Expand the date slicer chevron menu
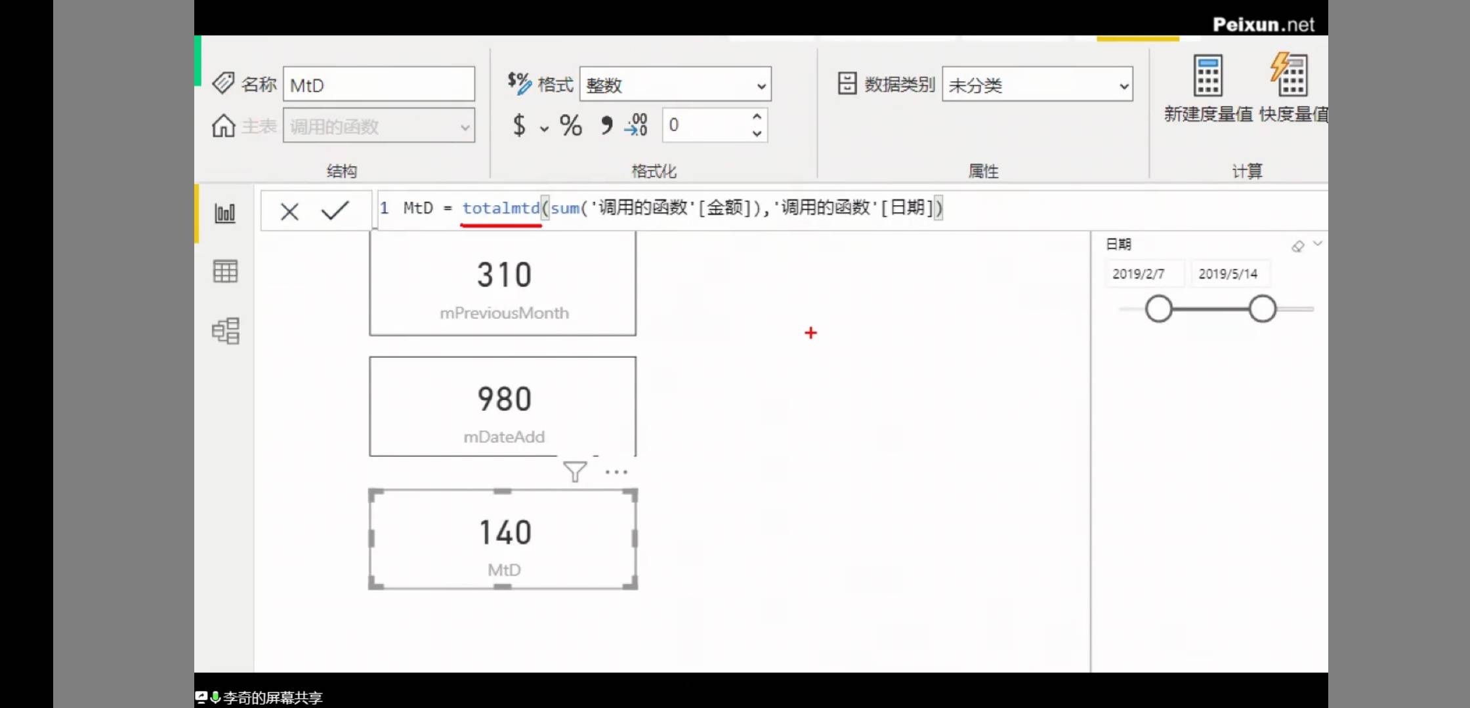The height and width of the screenshot is (708, 1470). click(x=1318, y=244)
